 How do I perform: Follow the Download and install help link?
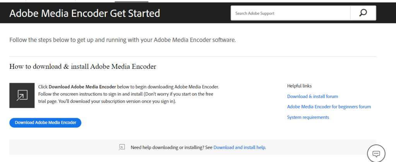[239, 147]
